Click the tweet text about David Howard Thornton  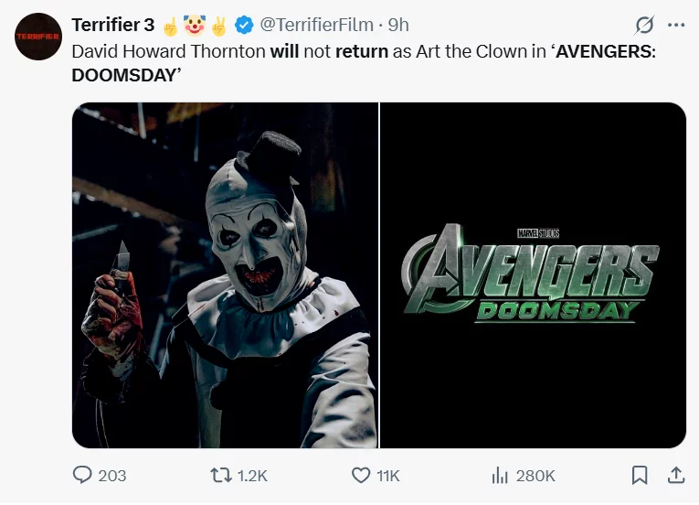(364, 63)
